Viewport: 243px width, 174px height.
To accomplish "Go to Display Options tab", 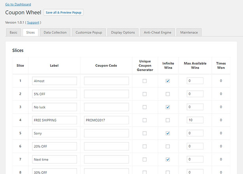I will (123, 32).
